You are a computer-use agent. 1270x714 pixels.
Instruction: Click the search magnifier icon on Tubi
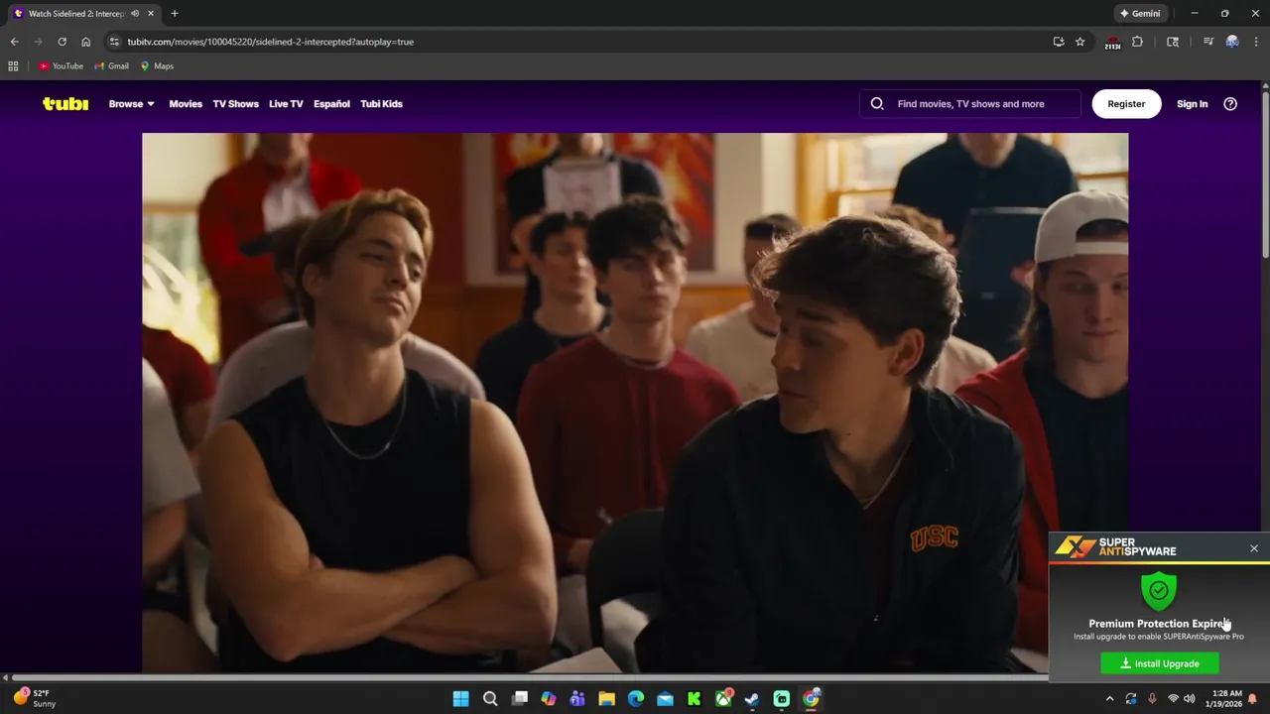[877, 103]
